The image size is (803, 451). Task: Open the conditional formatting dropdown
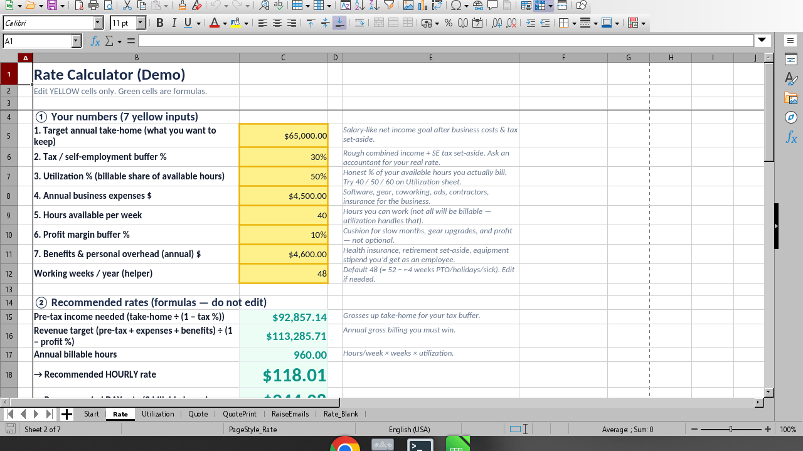point(644,23)
